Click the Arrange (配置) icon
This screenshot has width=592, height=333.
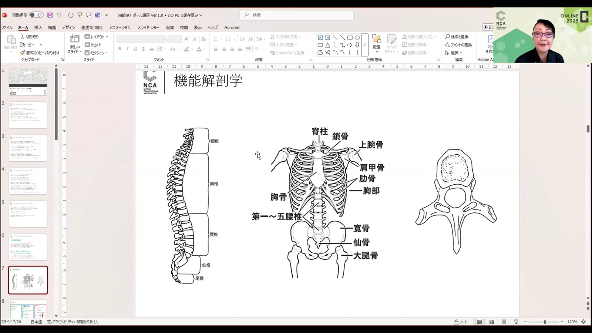pyautogui.click(x=377, y=42)
